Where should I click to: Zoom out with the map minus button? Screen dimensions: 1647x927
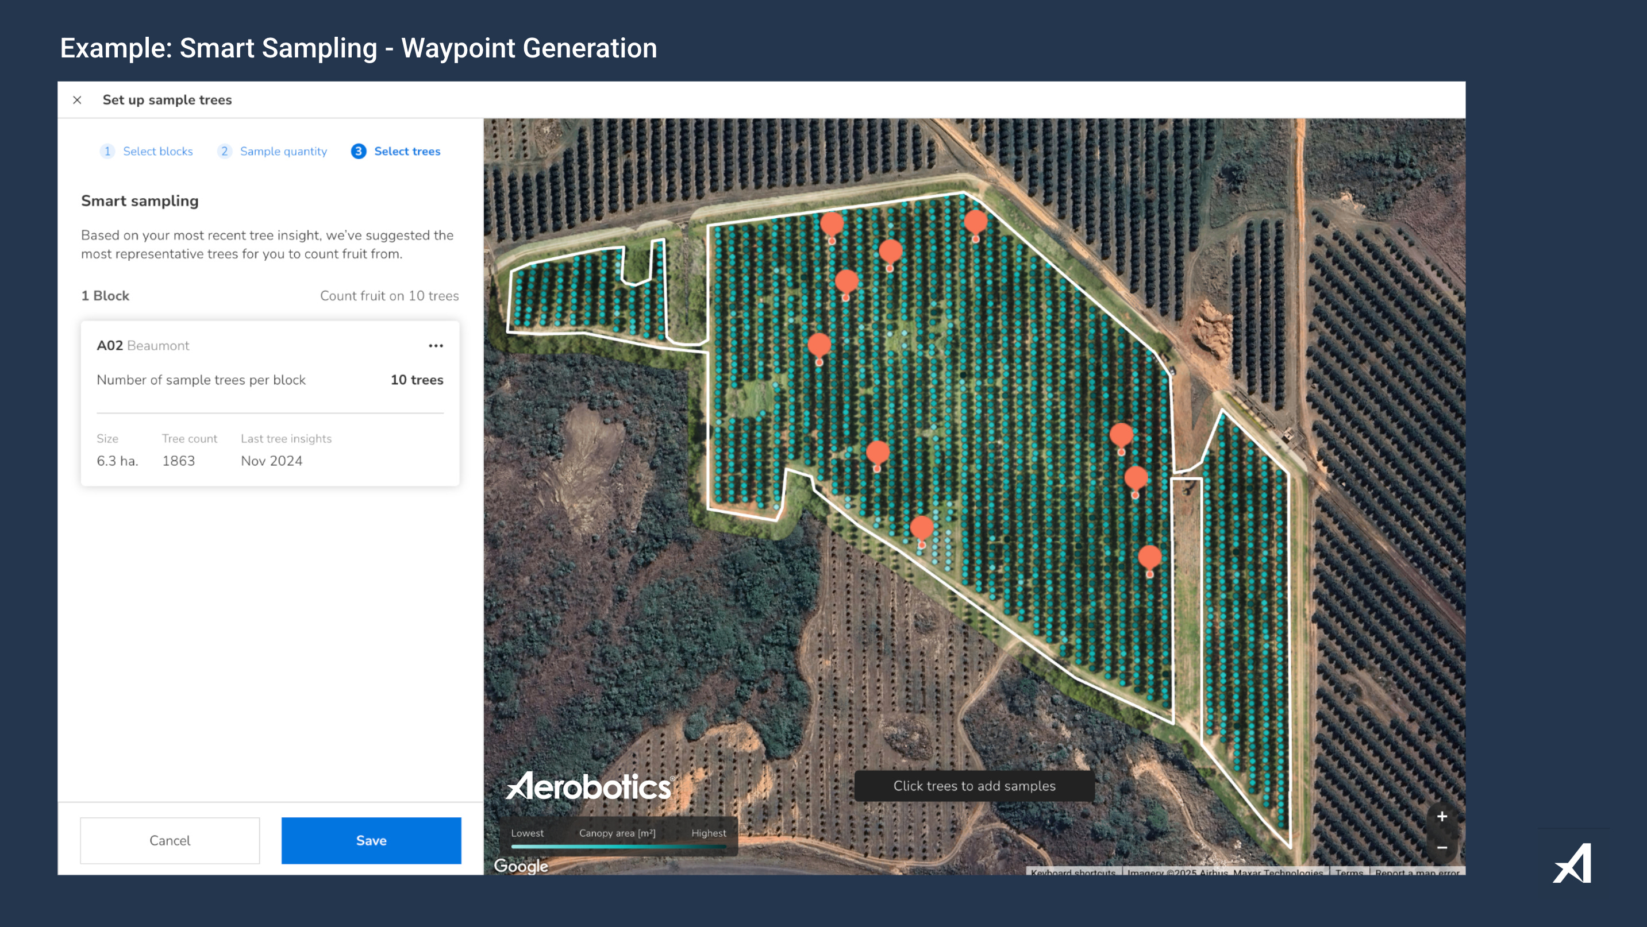1442,848
